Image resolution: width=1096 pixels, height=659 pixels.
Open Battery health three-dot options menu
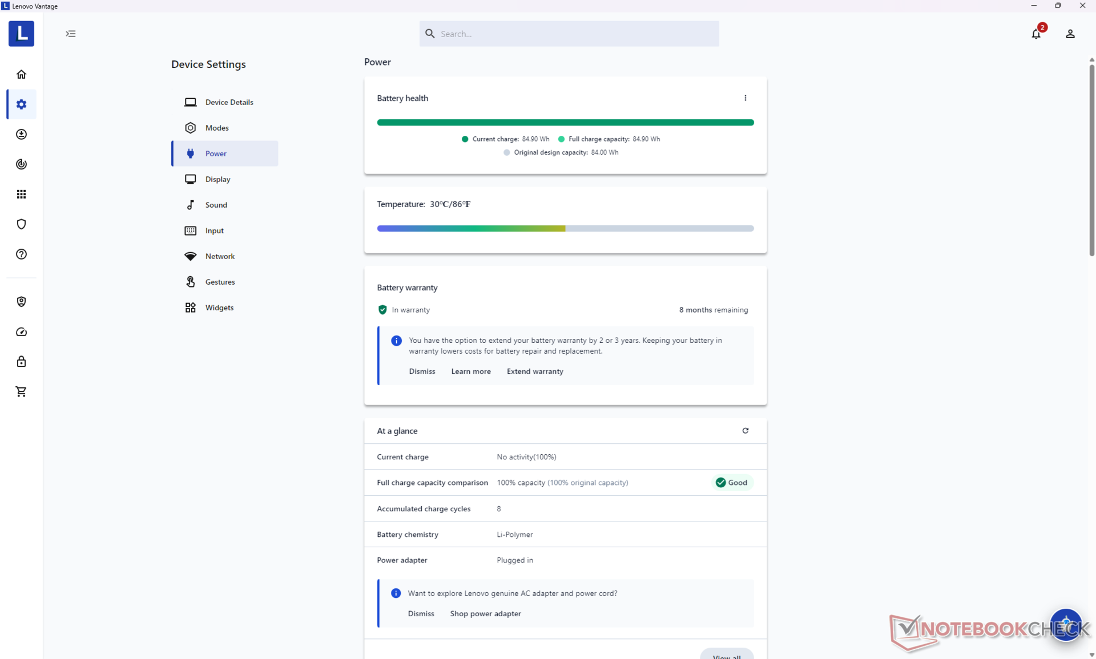pos(745,98)
